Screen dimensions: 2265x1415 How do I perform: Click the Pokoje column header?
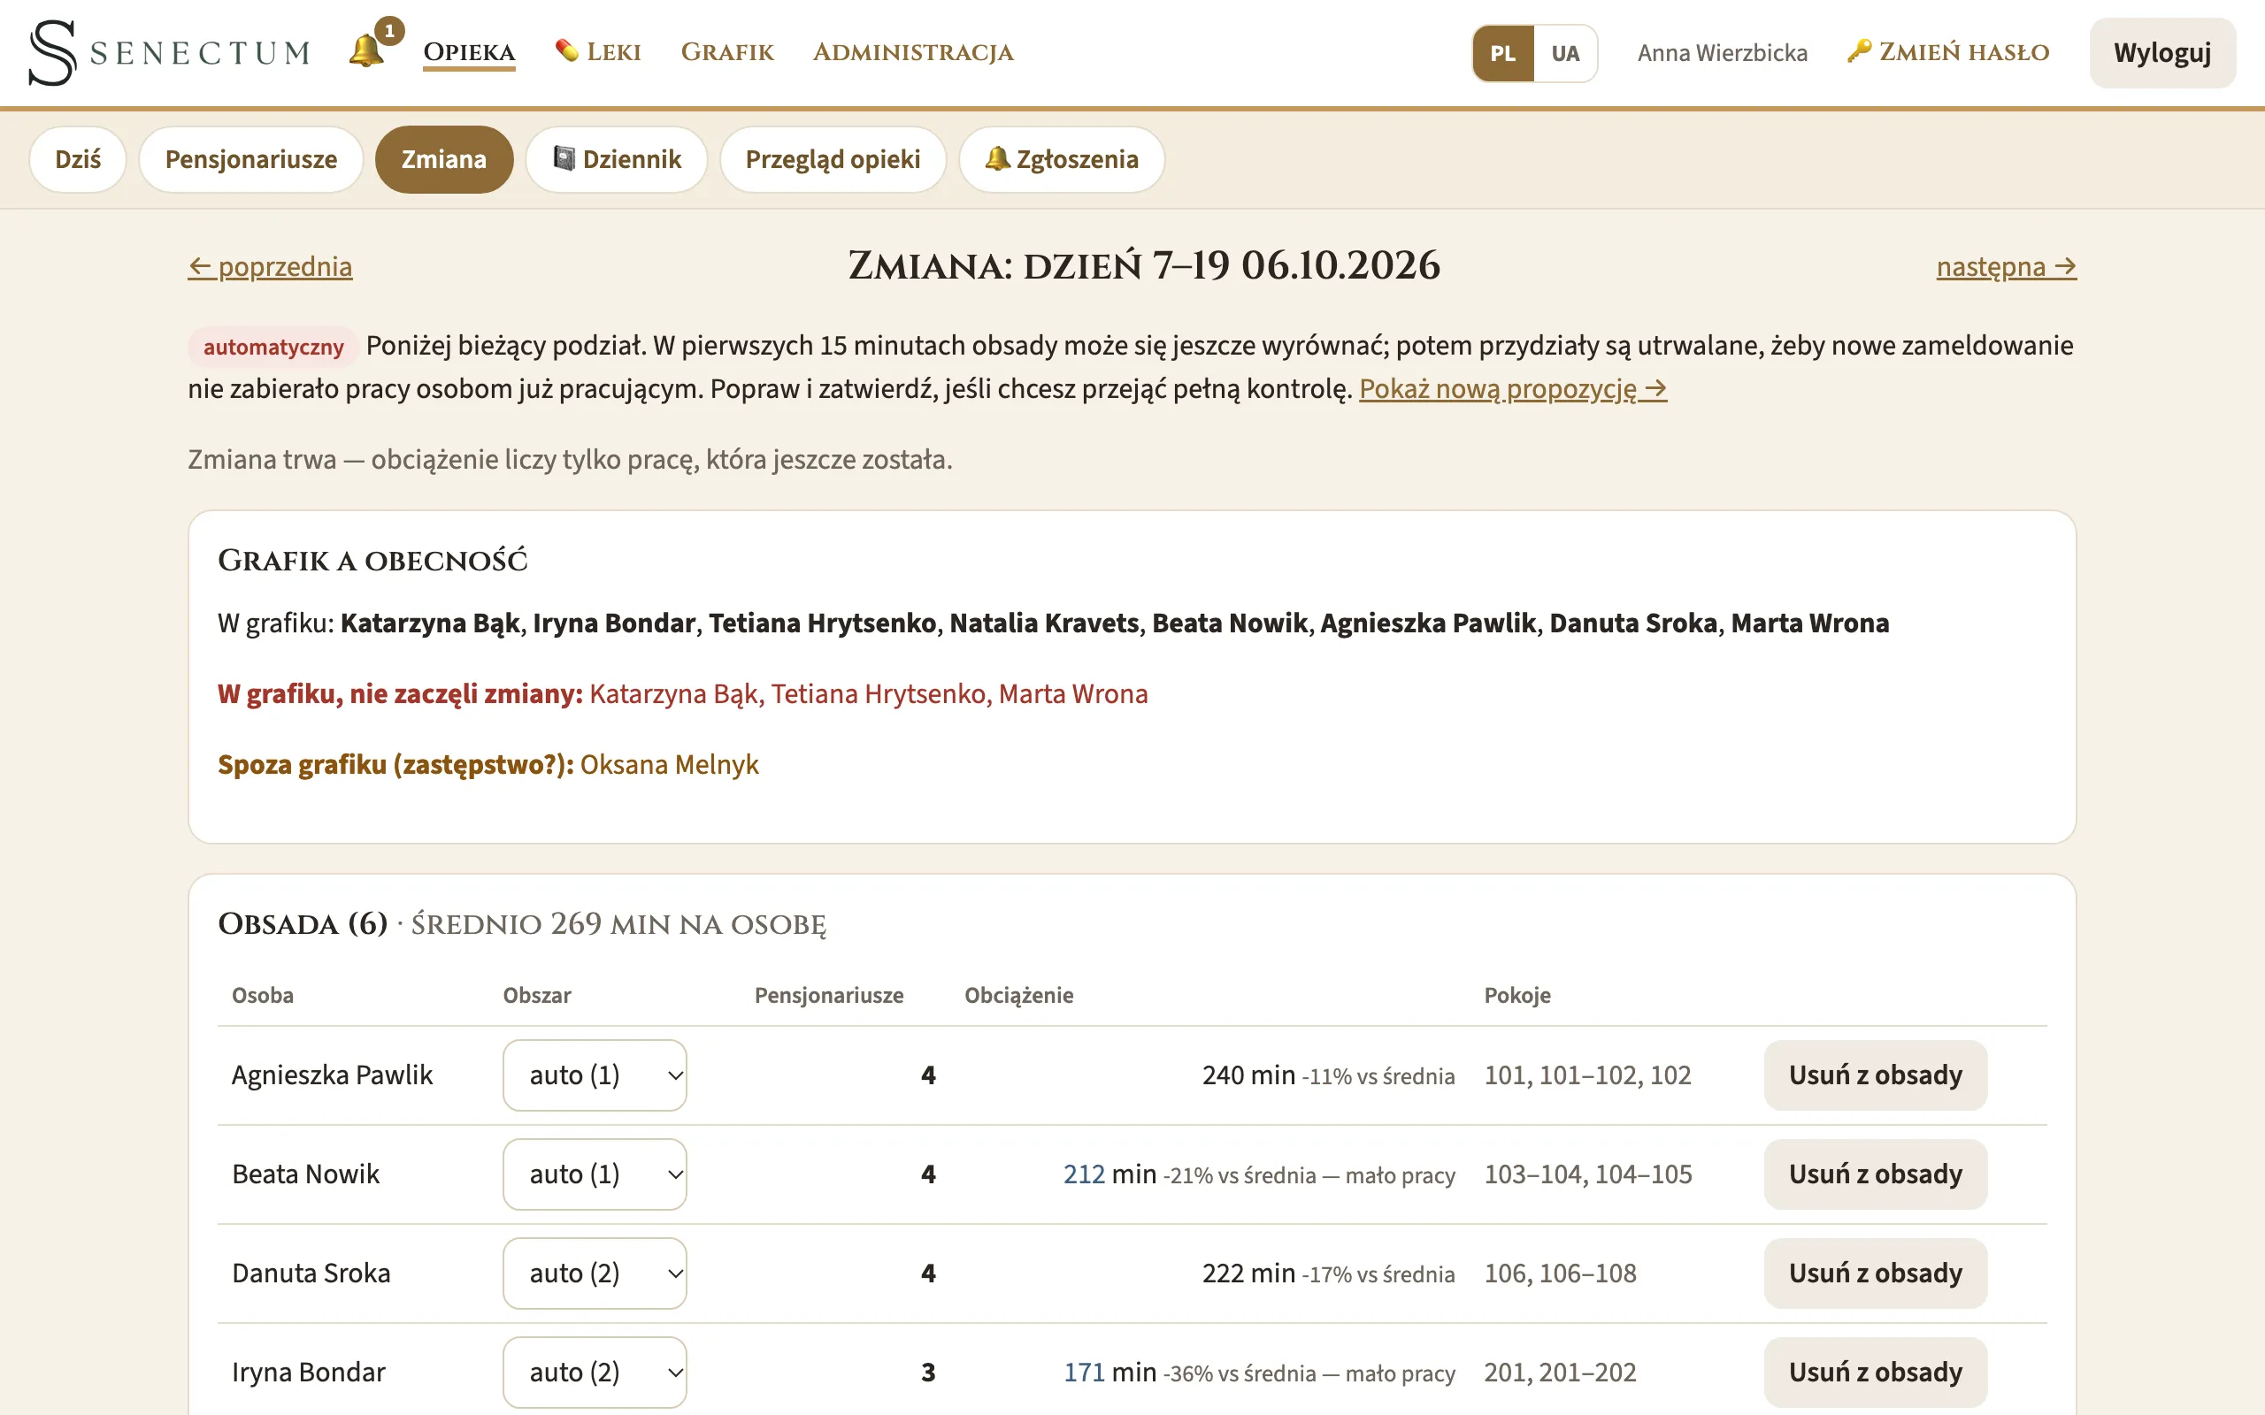[1517, 995]
